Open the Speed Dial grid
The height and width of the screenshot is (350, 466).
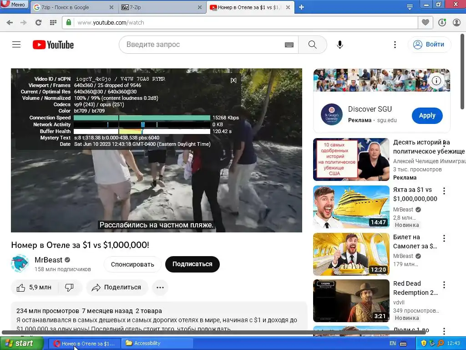pos(53,23)
